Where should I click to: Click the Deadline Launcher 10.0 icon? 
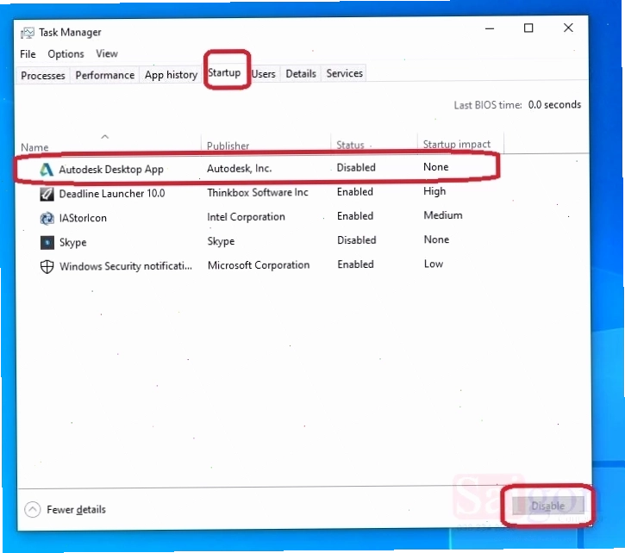tap(47, 194)
